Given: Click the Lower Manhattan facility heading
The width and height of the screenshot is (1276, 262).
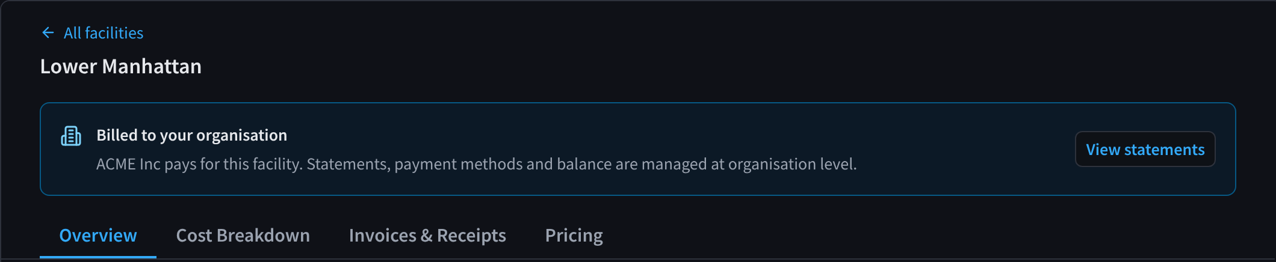Looking at the screenshot, I should point(121,66).
